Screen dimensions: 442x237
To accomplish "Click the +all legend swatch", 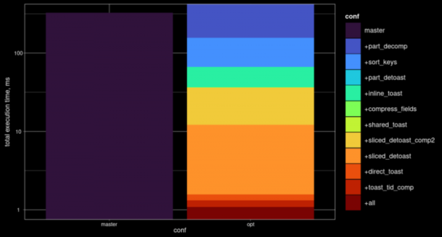I will click(354, 203).
